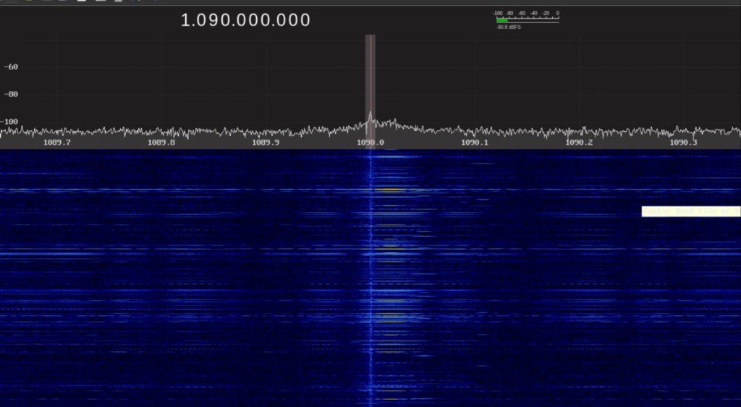Click the 1090.1 frequency axis label
The width and height of the screenshot is (741, 407).
(475, 142)
